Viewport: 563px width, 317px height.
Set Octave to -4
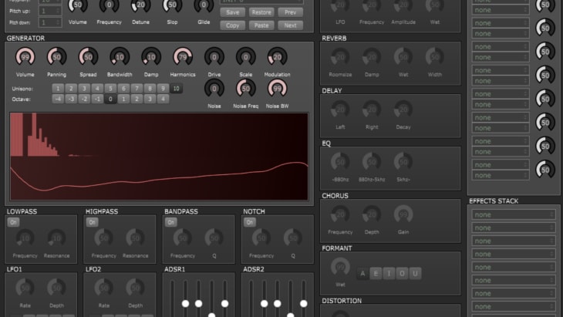pos(58,99)
